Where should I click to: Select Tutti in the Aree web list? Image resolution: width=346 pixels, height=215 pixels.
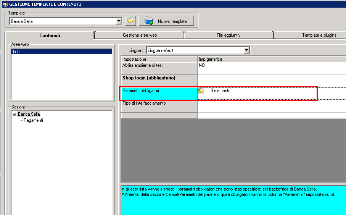point(61,52)
